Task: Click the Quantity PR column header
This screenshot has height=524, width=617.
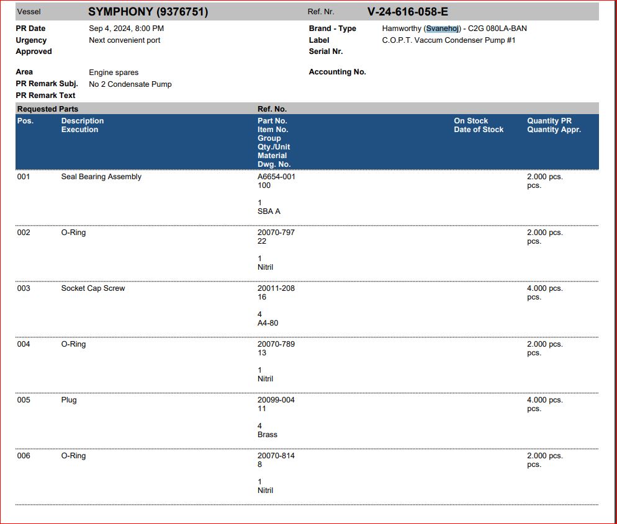Action: pos(549,121)
